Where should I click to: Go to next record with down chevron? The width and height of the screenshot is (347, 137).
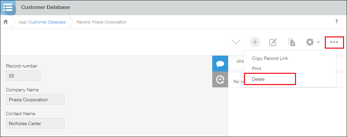(236, 42)
